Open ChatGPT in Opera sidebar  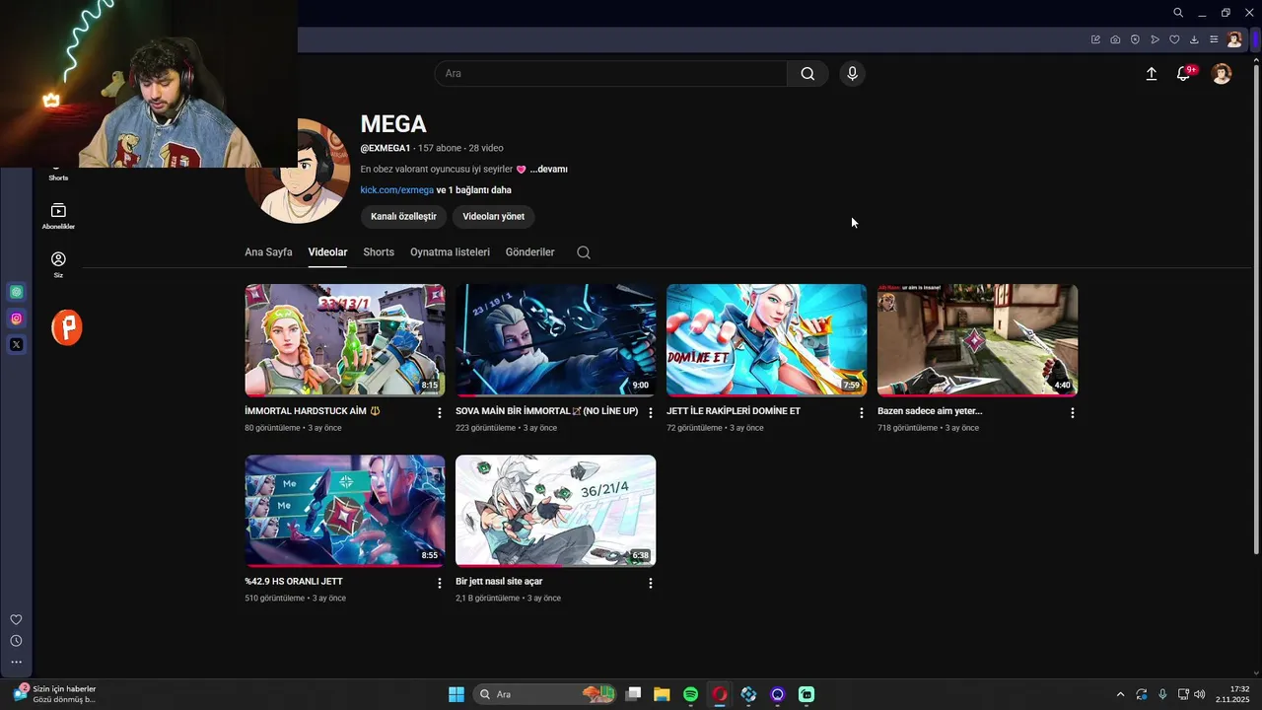(x=17, y=292)
